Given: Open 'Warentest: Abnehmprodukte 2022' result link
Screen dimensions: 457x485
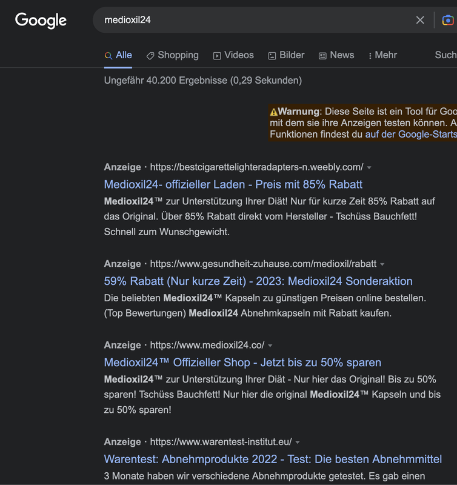Looking at the screenshot, I should pyautogui.click(x=273, y=460).
